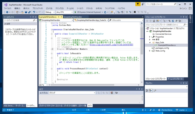Image resolution: width=195 pixels, height=114 pixels.
Task: Click the pending changes pencil count 23
Action: pyautogui.click(x=152, y=110)
